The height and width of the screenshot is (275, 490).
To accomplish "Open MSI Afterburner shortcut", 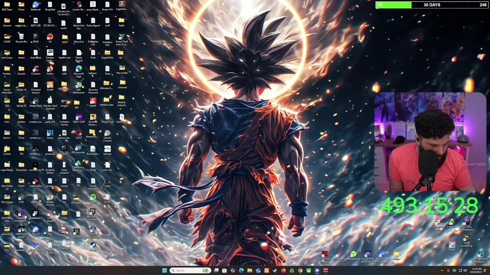I will point(78,88).
